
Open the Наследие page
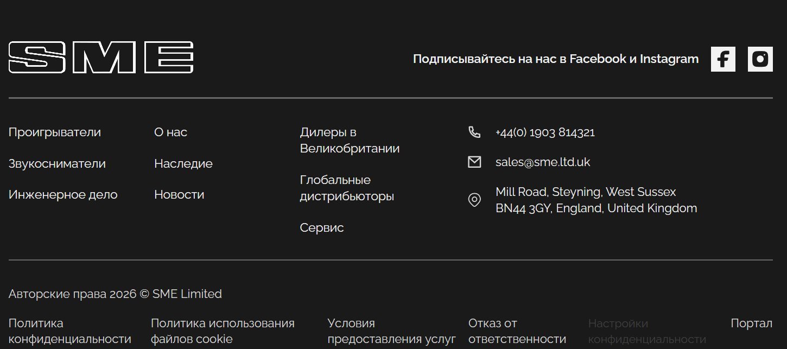click(183, 164)
